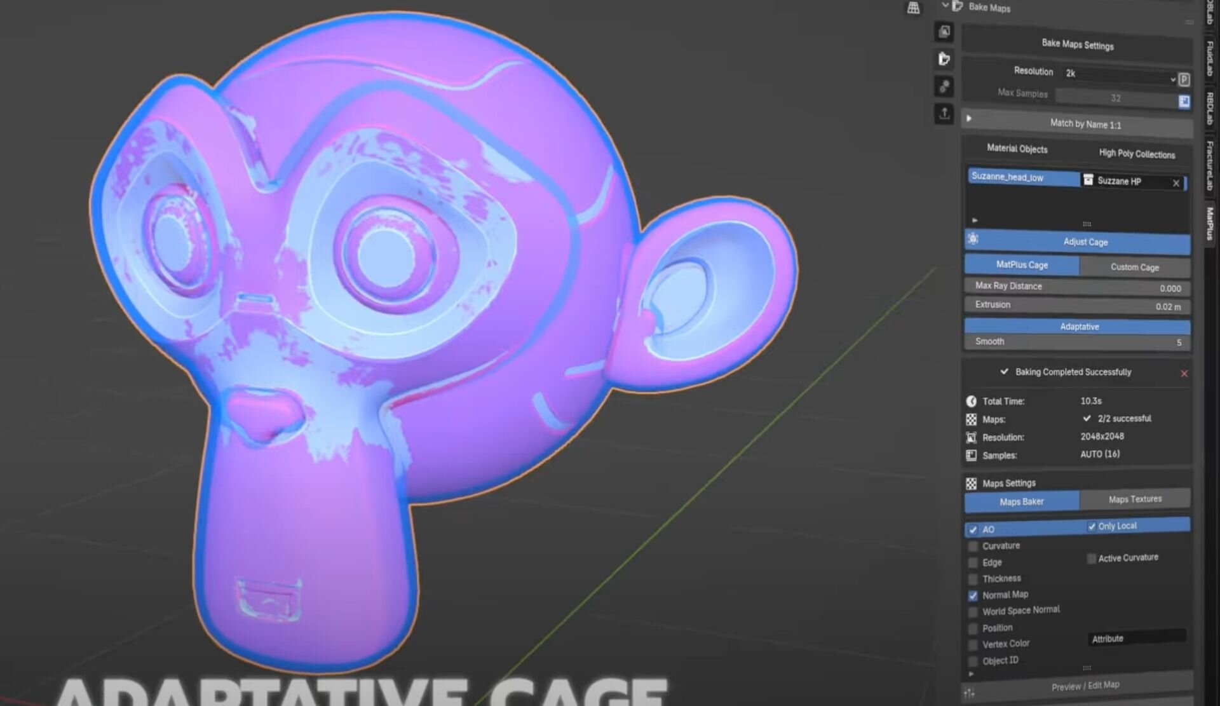
Task: Click the clock icon next to Total Time
Action: (971, 401)
